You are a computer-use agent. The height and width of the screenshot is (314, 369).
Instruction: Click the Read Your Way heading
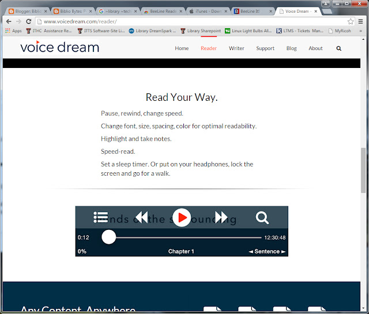coord(182,97)
